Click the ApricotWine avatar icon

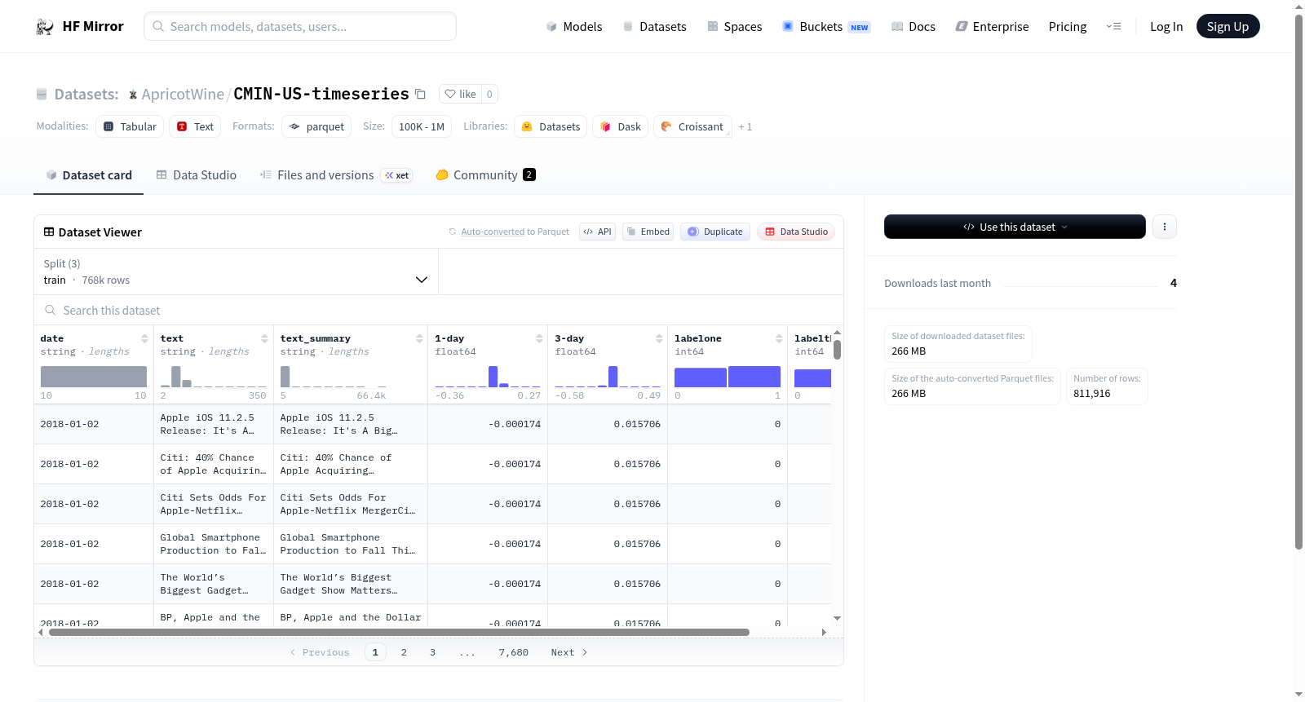click(x=133, y=95)
